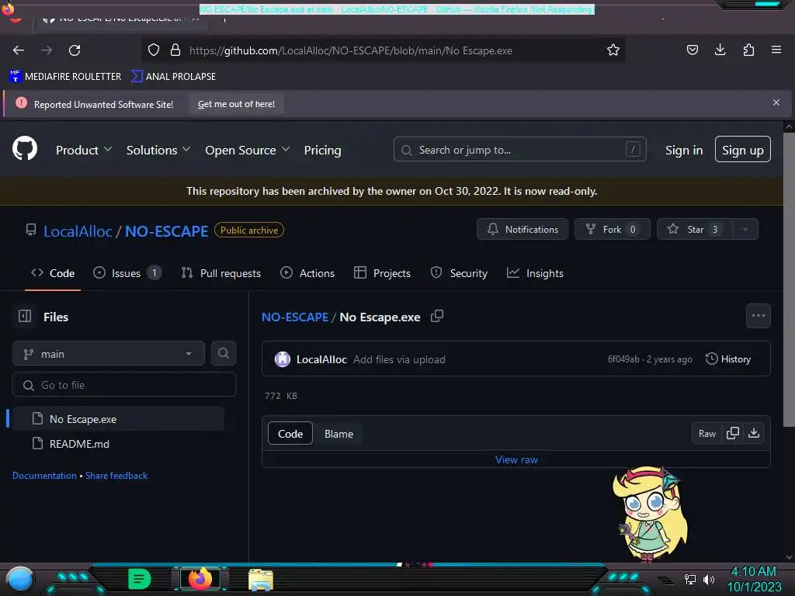Go back to the previous page

19,50
